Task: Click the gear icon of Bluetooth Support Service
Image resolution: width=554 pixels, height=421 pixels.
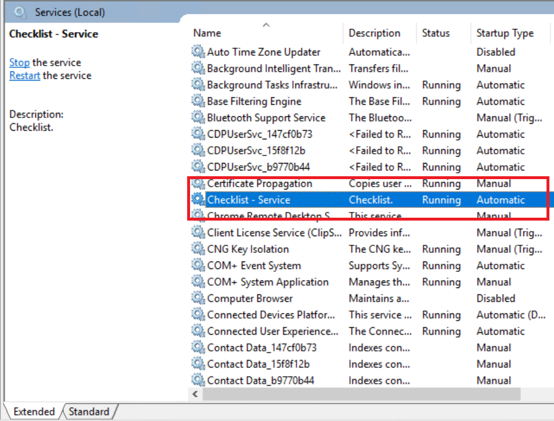Action: 198,117
